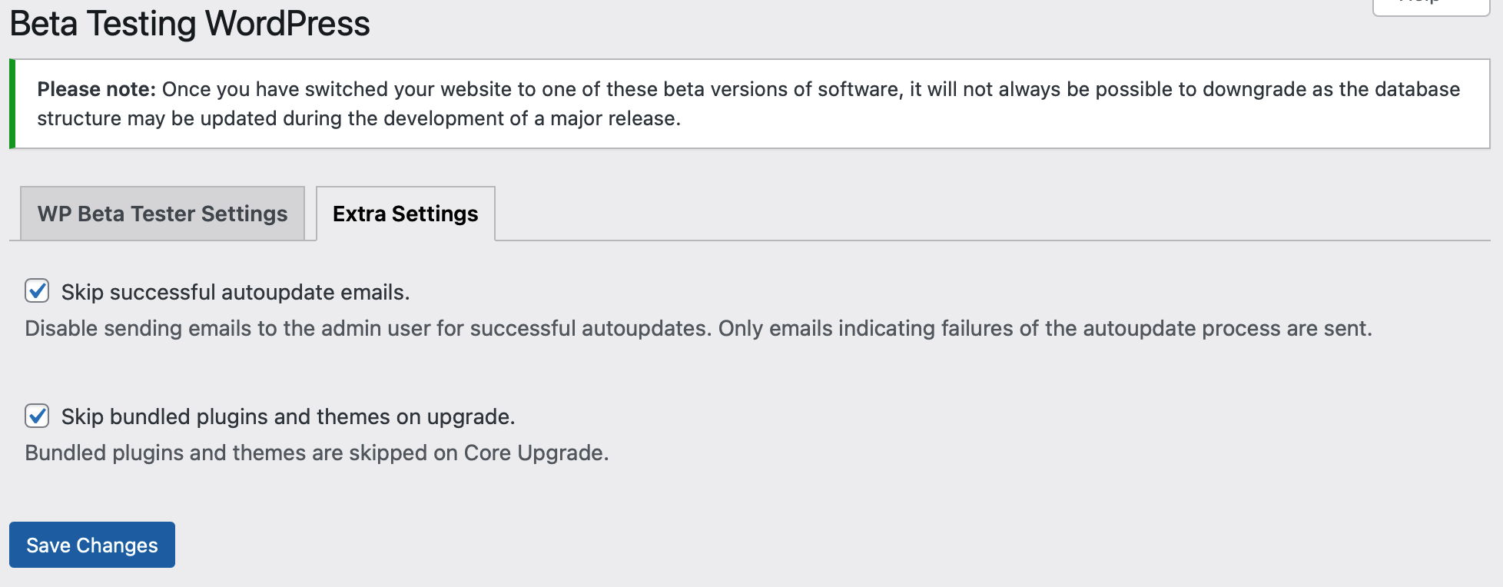The height and width of the screenshot is (587, 1503).
Task: Toggle the Skip bundled plugins and themes checkbox
Action: click(37, 416)
